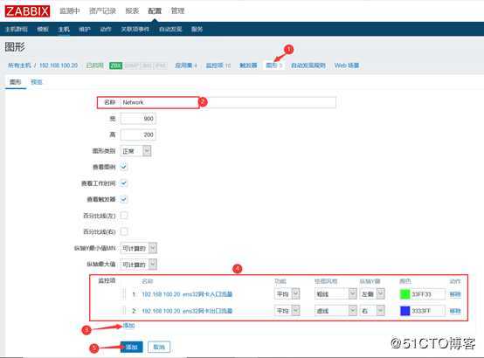Open the 监测中 top menu
This screenshot has width=484, height=358.
tap(70, 10)
